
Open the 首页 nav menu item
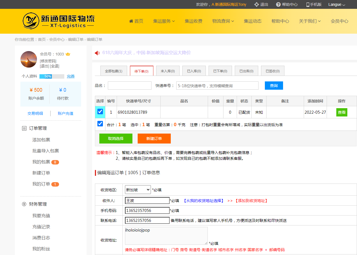pyautogui.click(x=136, y=21)
